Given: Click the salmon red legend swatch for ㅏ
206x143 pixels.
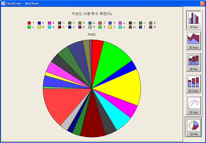Looking at the screenshot, I should pyautogui.click(x=100, y=23).
